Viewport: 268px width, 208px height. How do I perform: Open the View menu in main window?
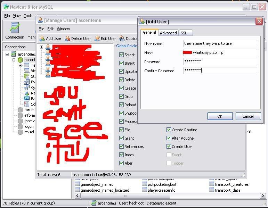click(x=17, y=16)
